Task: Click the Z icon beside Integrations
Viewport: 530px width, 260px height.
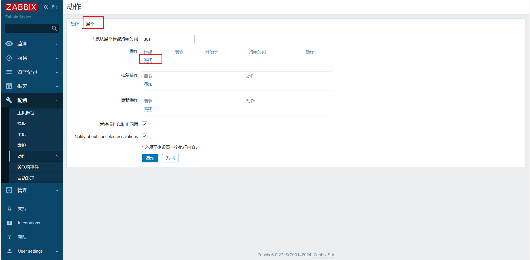Action: click(x=9, y=223)
